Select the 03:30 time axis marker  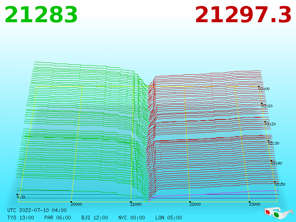[x=273, y=143]
